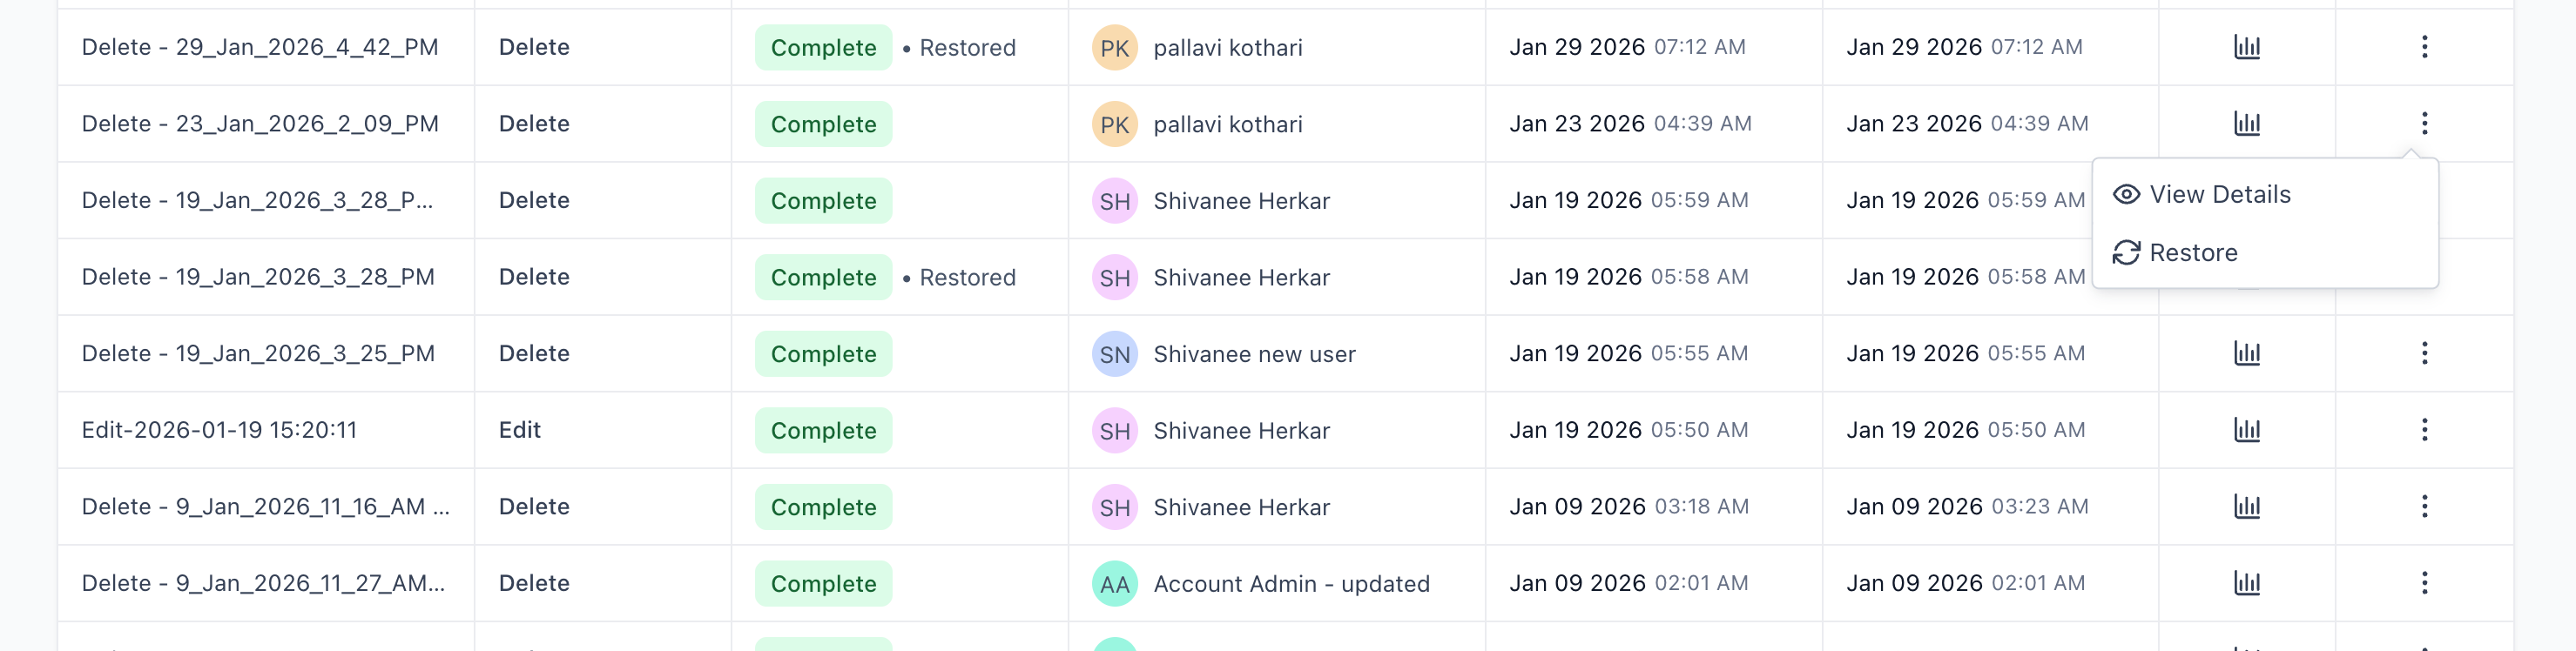Click the eye icon beside View Details

point(2127,193)
